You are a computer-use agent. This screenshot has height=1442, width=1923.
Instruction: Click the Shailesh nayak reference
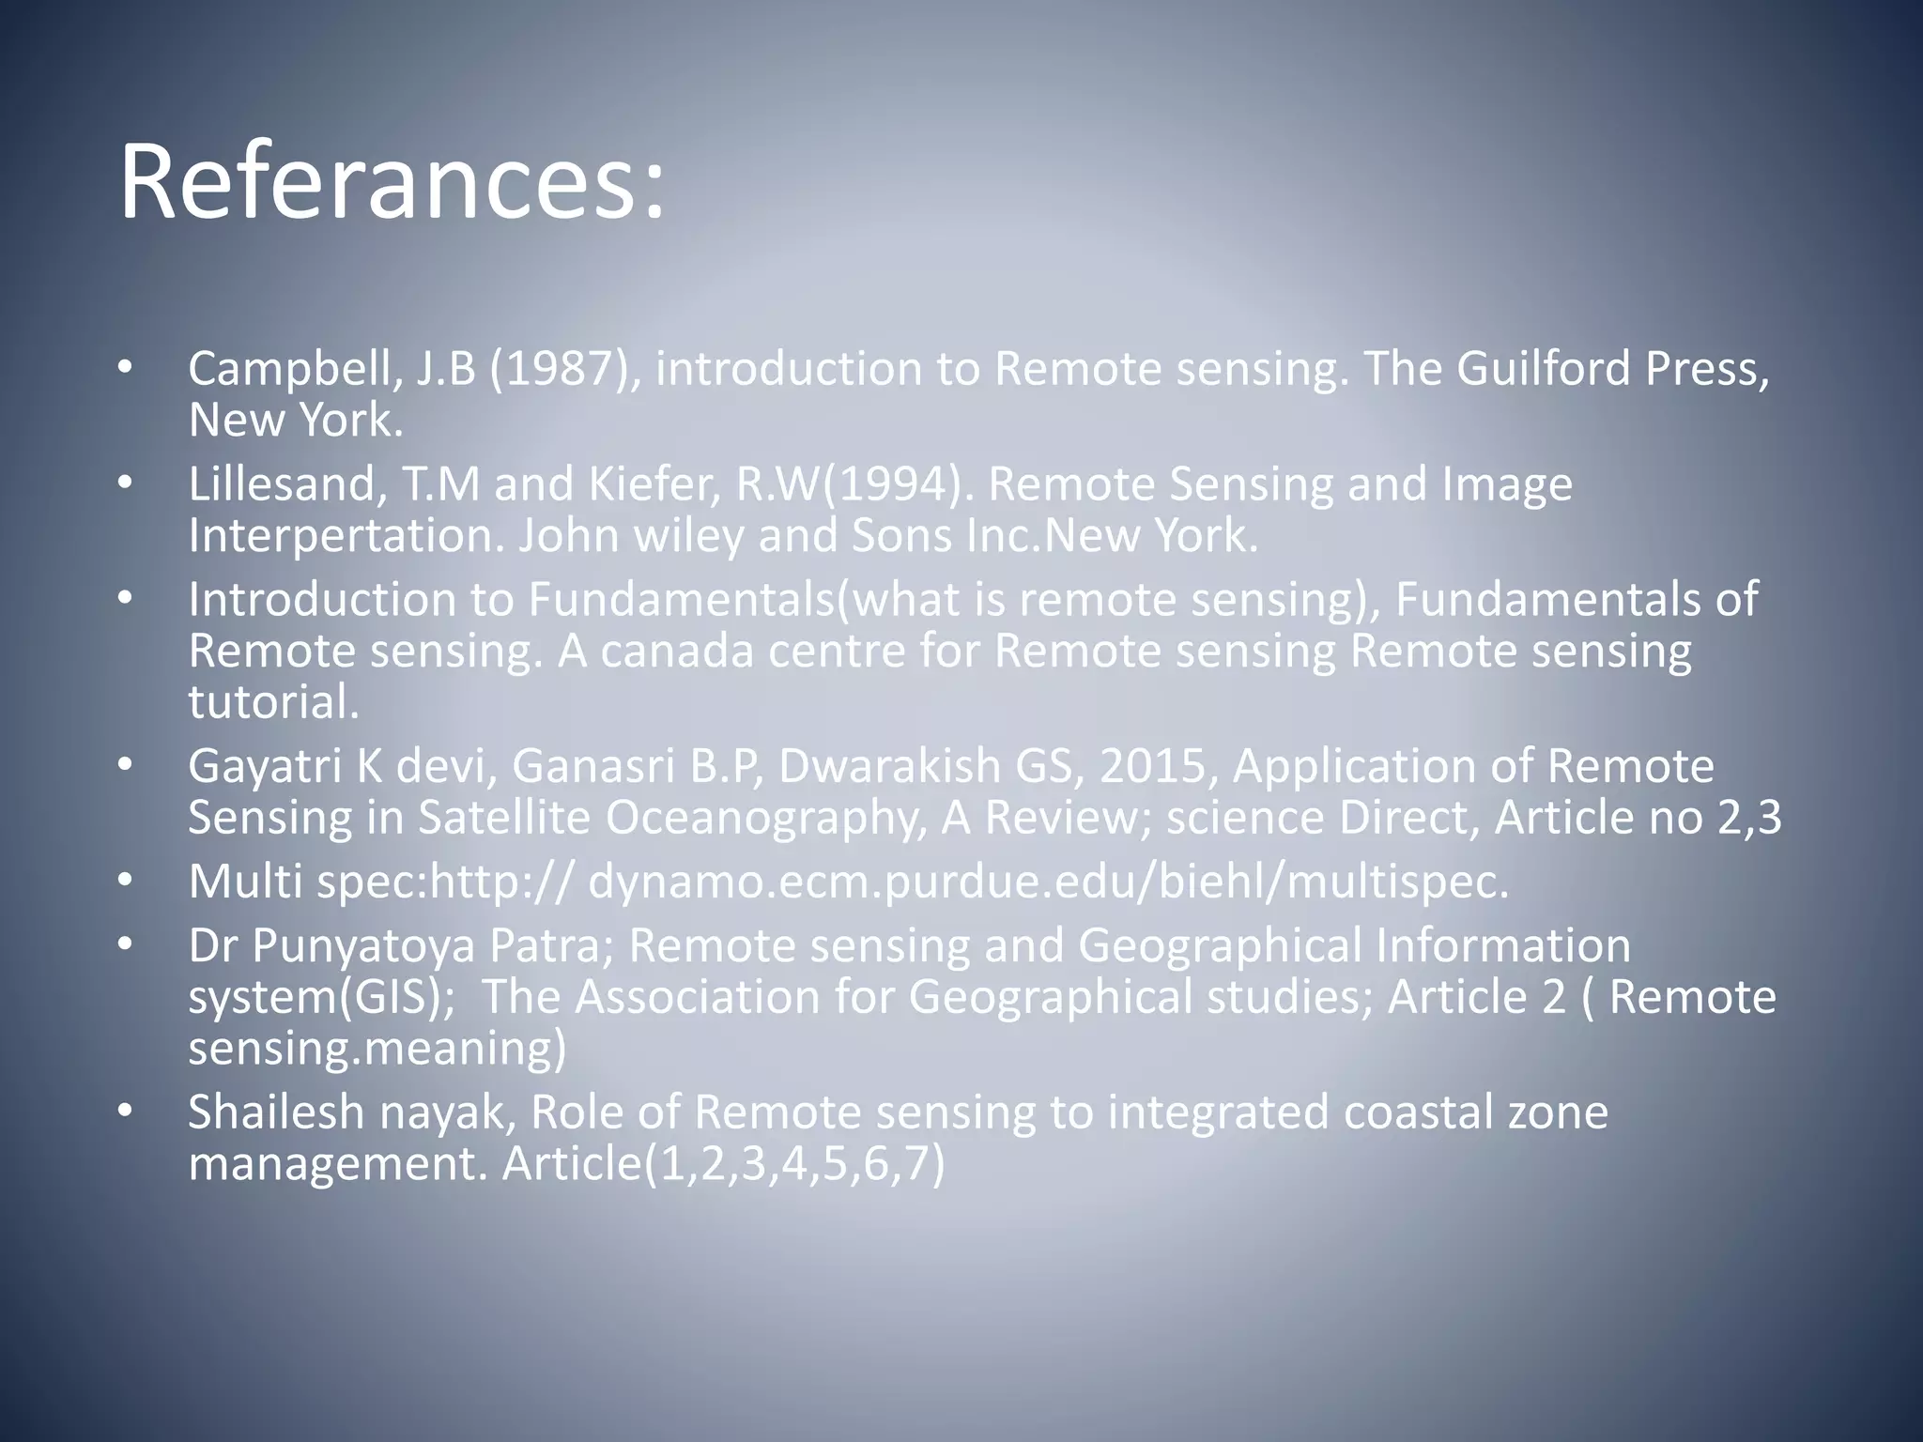coord(898,1137)
